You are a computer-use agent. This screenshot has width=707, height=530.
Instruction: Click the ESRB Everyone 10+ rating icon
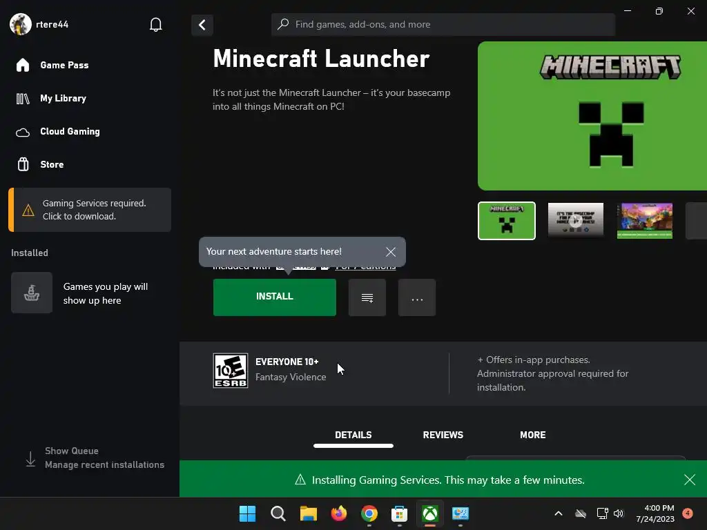(x=231, y=371)
